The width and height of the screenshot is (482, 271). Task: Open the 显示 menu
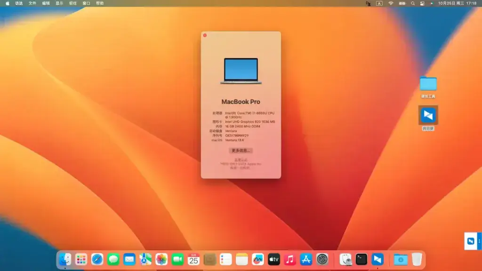tap(59, 3)
